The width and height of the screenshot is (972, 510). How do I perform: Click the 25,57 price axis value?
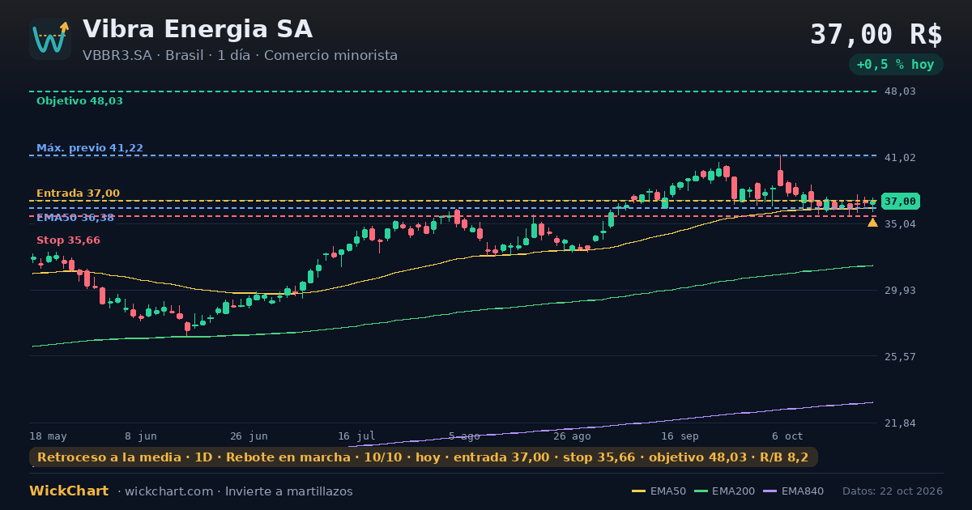(x=900, y=356)
